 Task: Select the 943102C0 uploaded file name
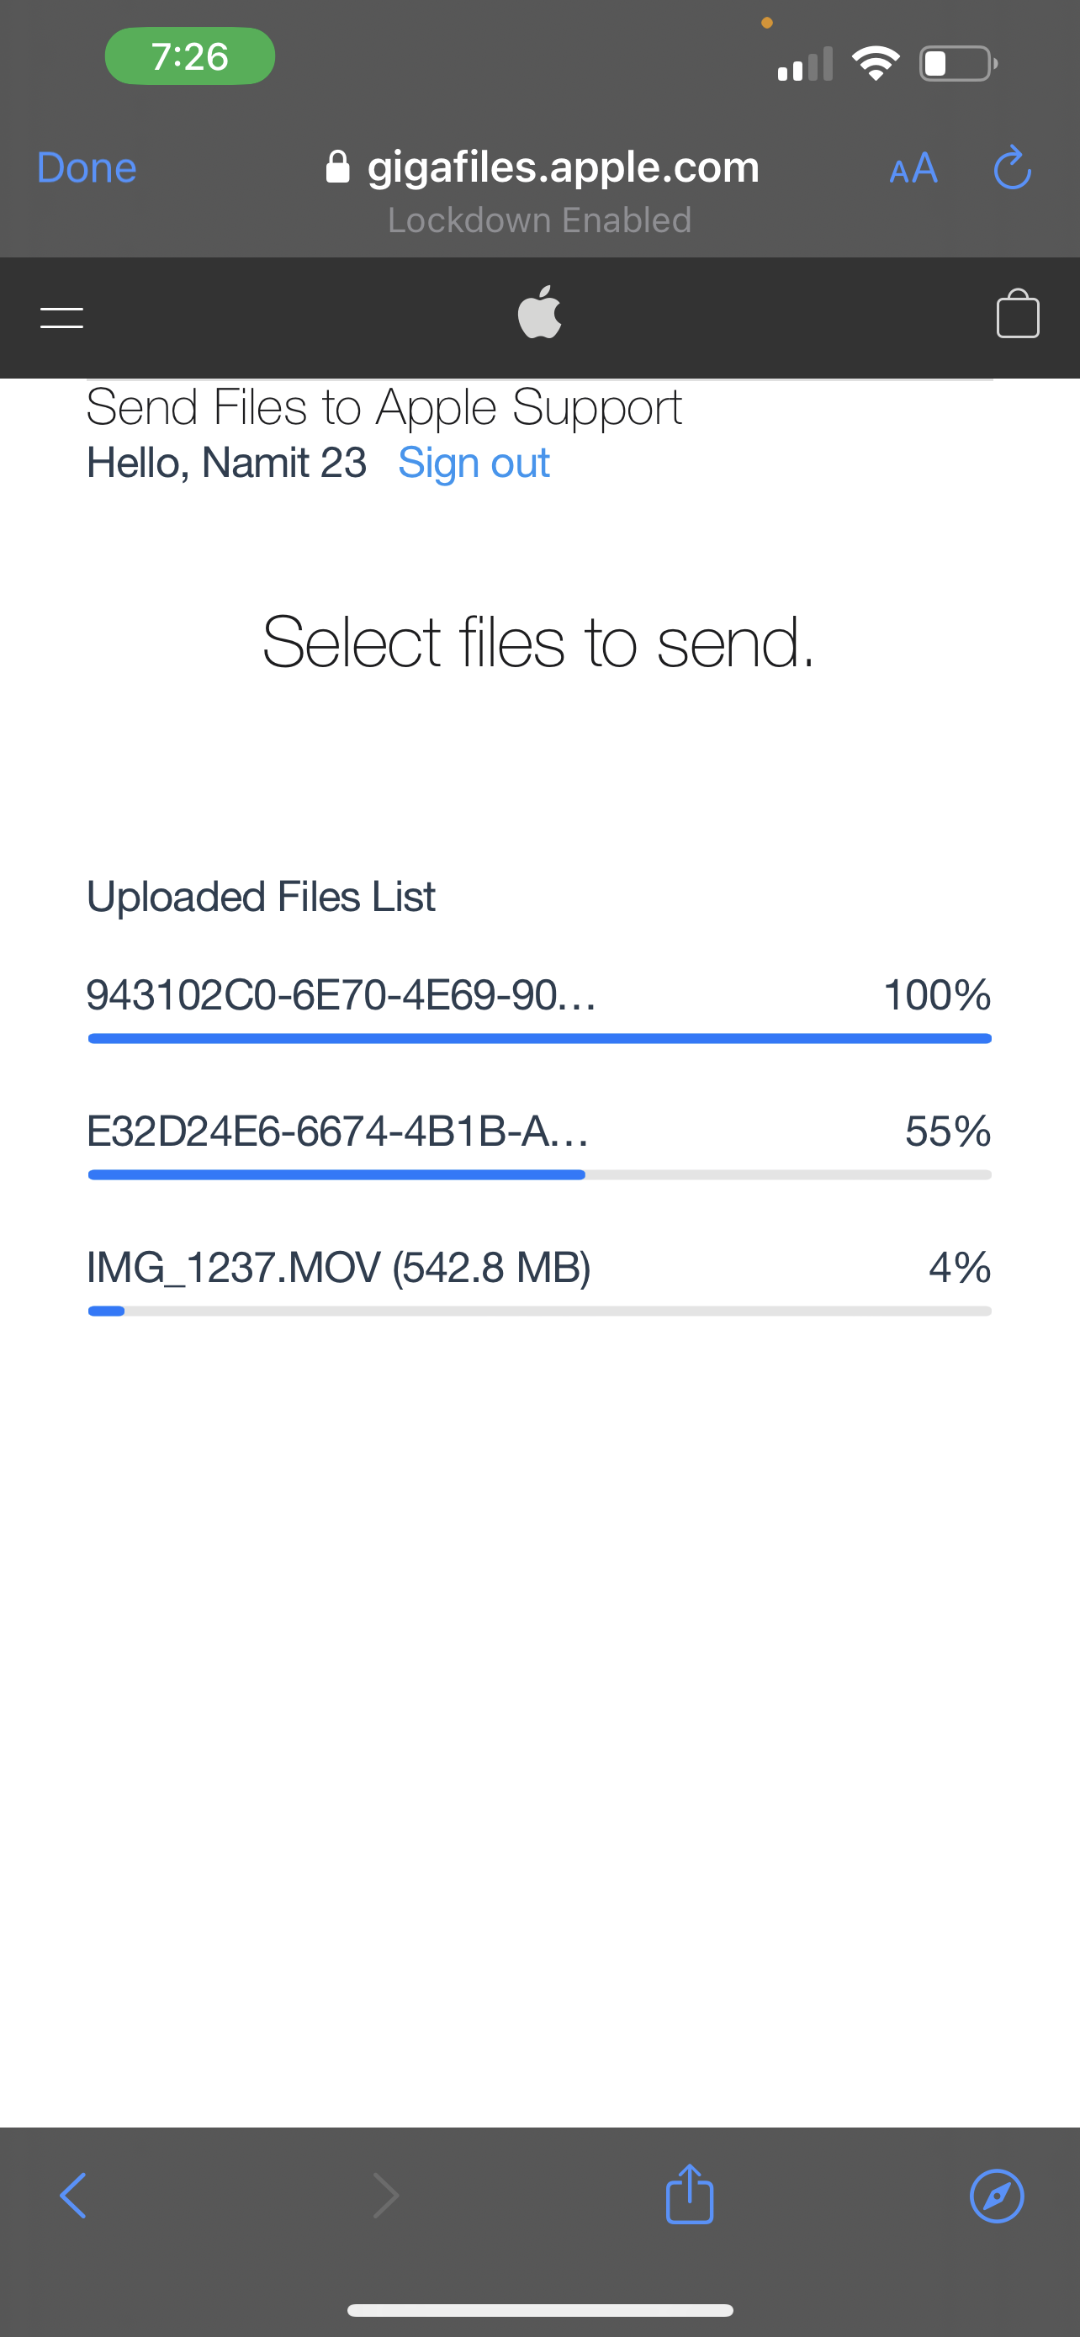click(x=341, y=995)
